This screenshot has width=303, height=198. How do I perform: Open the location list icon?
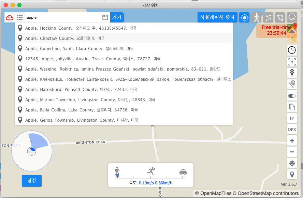pos(20,17)
